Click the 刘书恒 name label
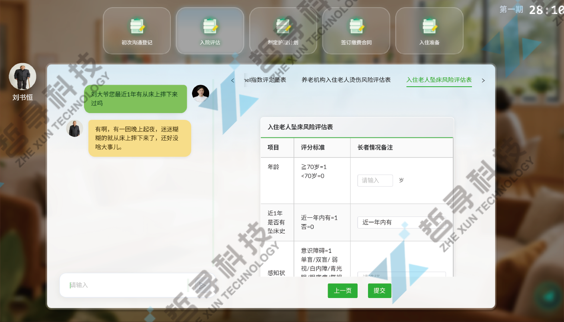 click(x=22, y=97)
